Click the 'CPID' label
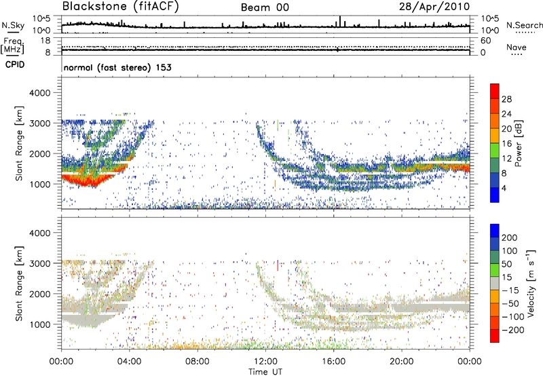Viewport: 543px width, 376px height. [15, 64]
